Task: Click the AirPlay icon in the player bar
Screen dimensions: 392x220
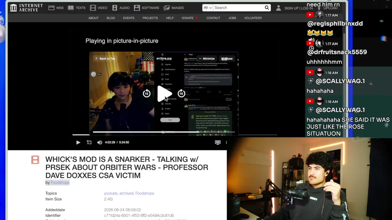Action: coord(218,142)
